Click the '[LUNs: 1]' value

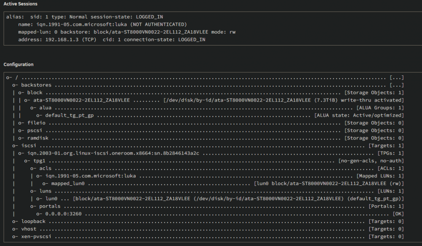pyautogui.click(x=390, y=191)
